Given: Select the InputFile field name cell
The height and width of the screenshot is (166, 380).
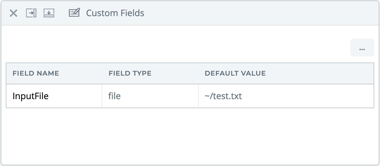Looking at the screenshot, I should (31, 96).
